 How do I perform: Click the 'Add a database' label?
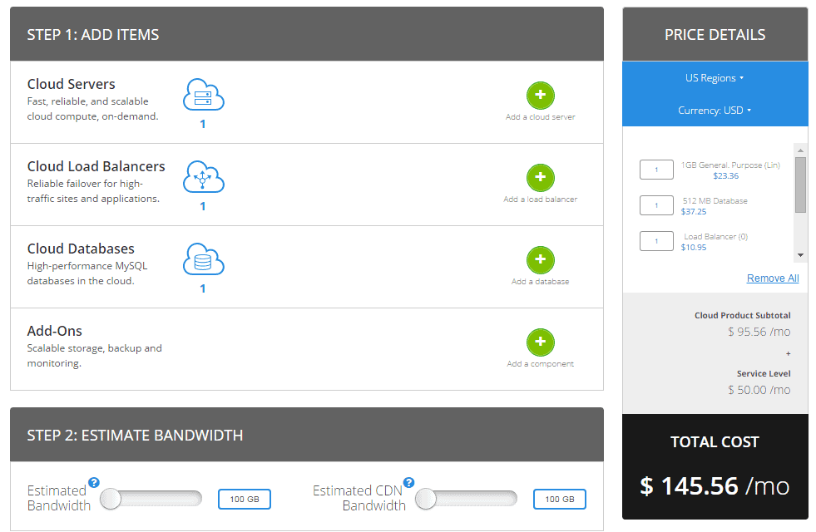pyautogui.click(x=540, y=283)
